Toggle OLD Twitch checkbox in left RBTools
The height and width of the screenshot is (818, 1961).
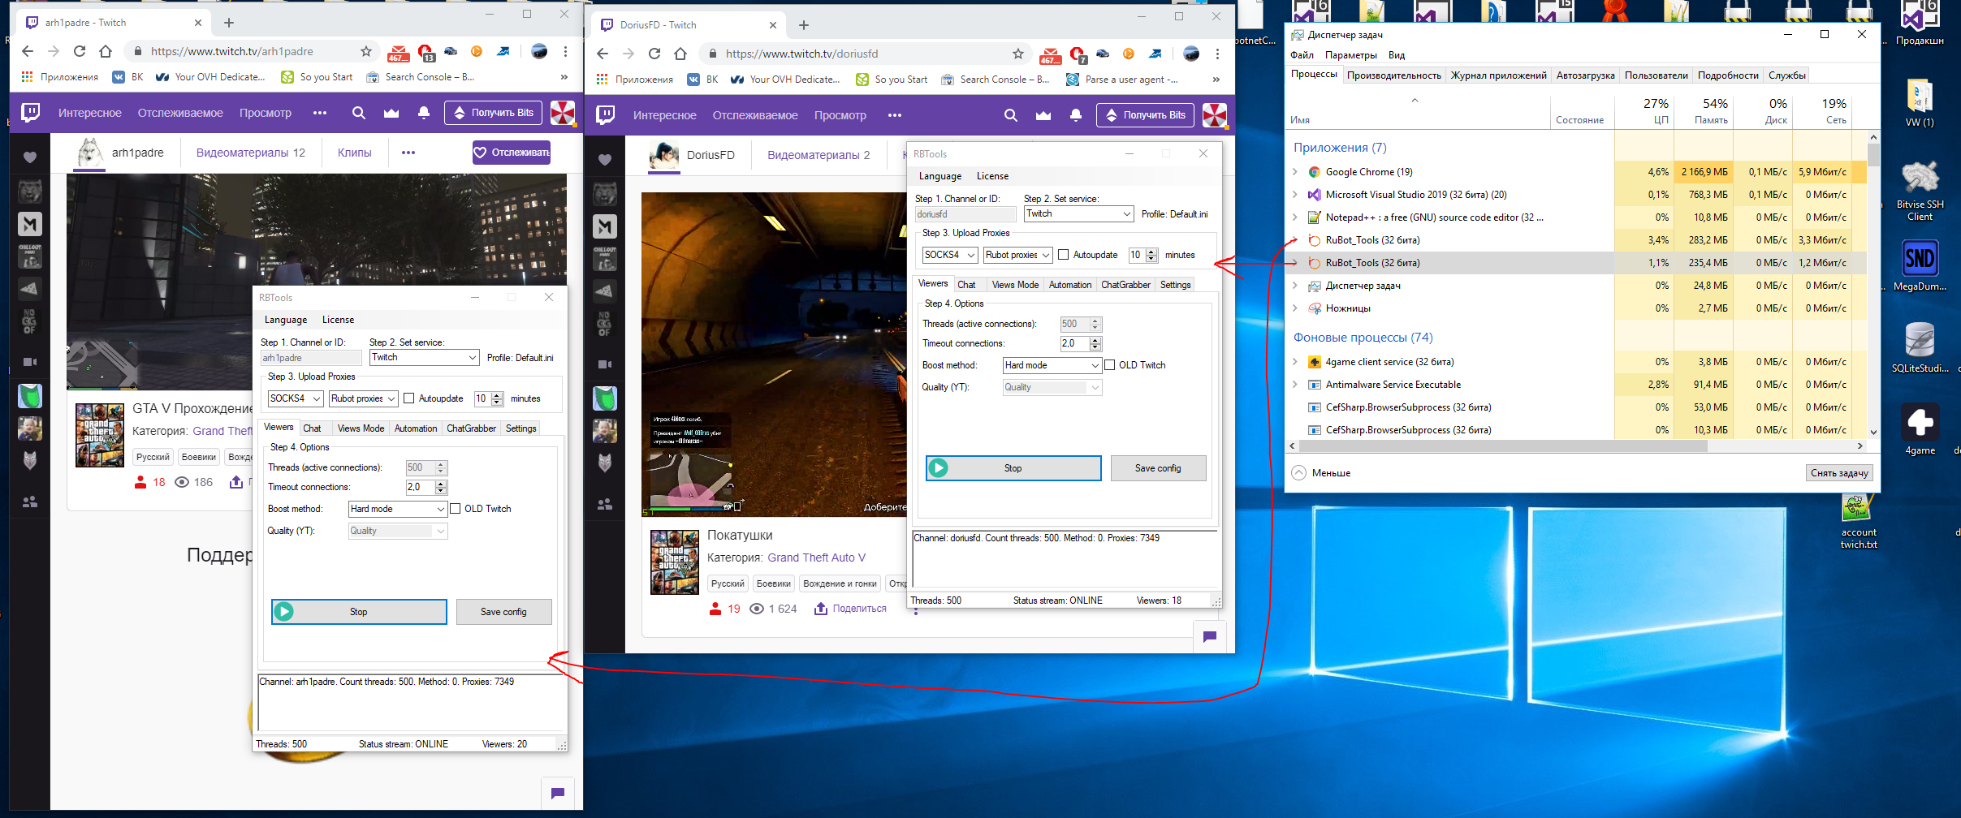pyautogui.click(x=456, y=509)
